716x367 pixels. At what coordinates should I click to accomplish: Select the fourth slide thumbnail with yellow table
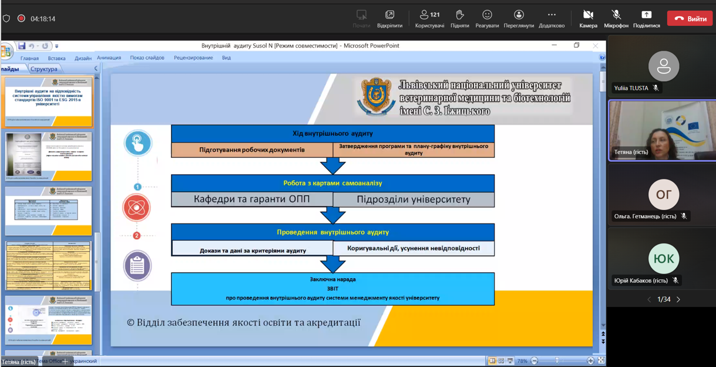49,265
